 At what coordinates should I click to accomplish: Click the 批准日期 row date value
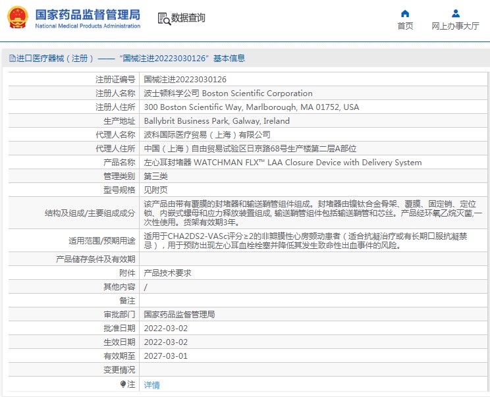tap(165, 329)
